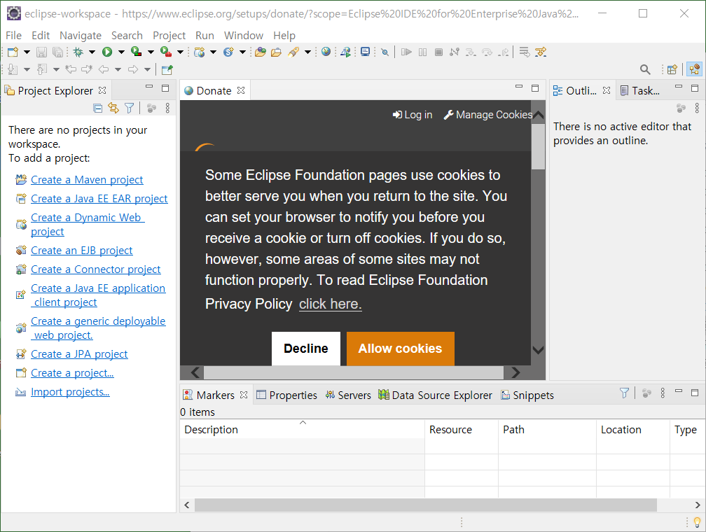
Task: Switch to the Data Source Explorer tab
Action: point(435,395)
